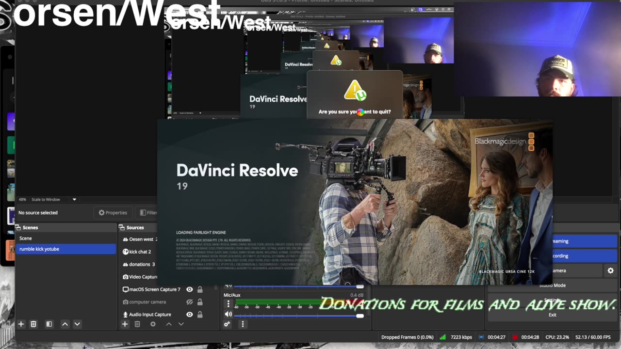This screenshot has width=621, height=349.
Task: Add a new source with the Sources plus icon
Action: (x=125, y=324)
